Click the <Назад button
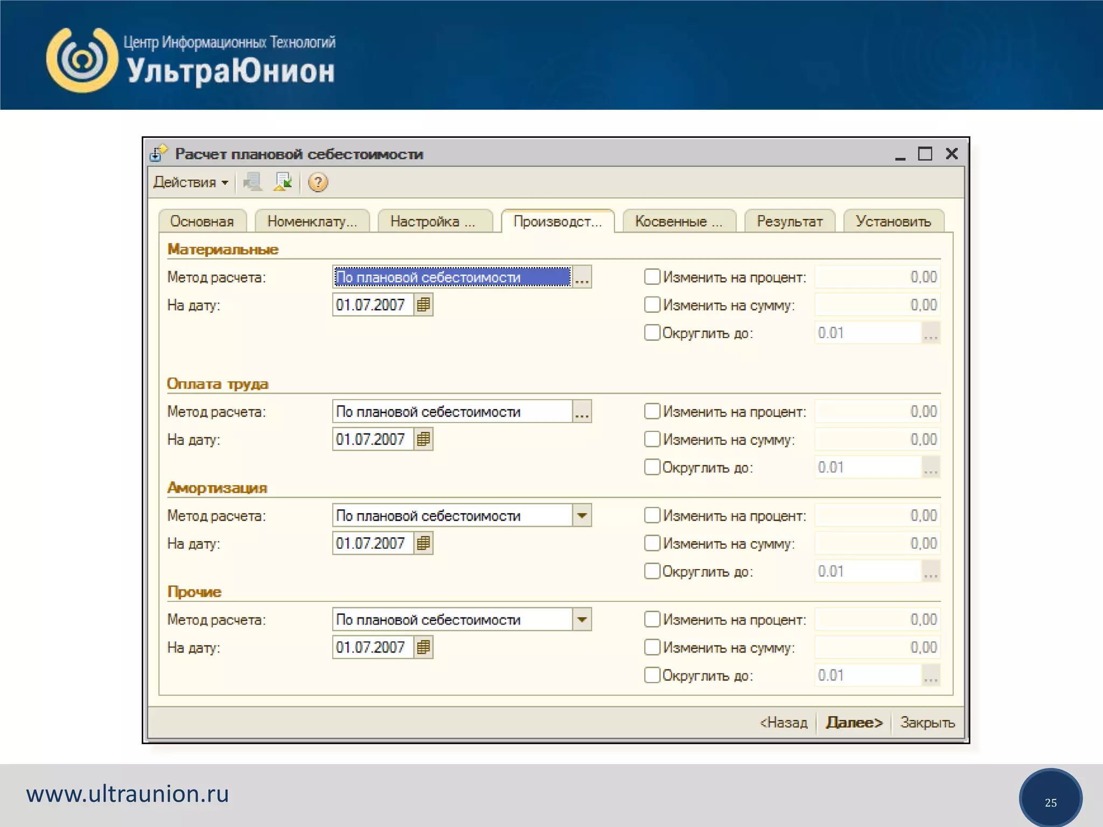The width and height of the screenshot is (1103, 827). [x=784, y=723]
